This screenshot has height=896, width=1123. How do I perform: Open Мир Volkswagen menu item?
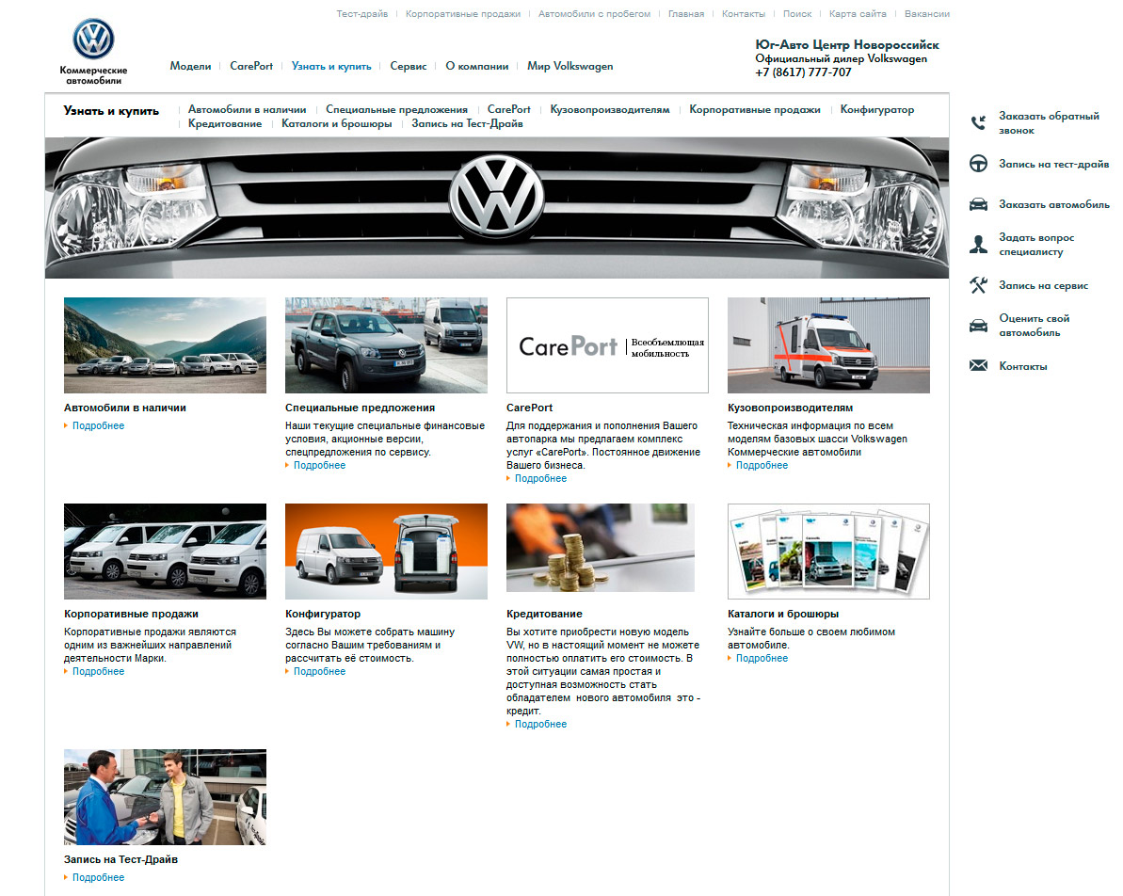570,66
